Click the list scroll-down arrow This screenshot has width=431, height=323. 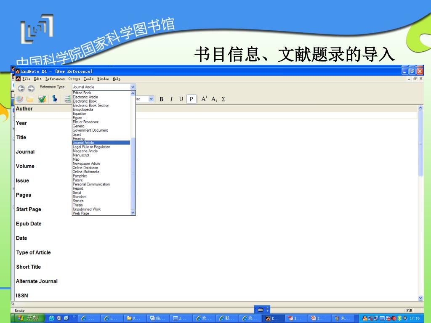133,212
